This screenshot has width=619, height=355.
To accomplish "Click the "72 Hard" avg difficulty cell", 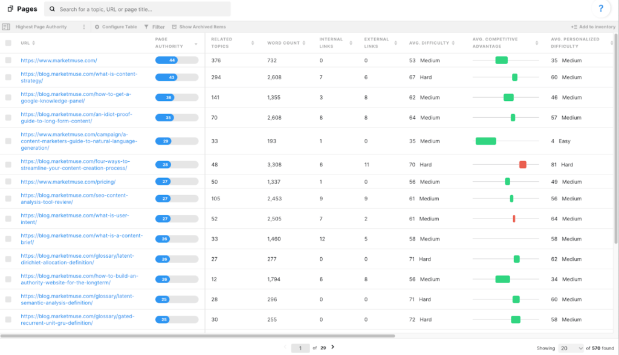I will pyautogui.click(x=420, y=319).
